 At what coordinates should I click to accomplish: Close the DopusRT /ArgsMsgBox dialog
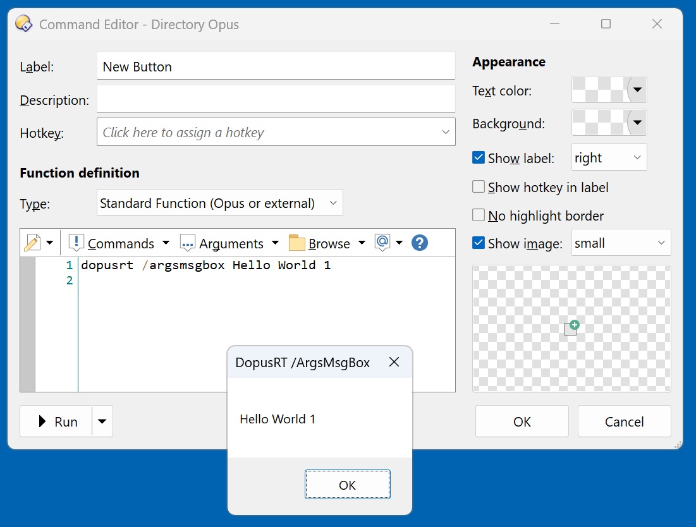pos(394,362)
